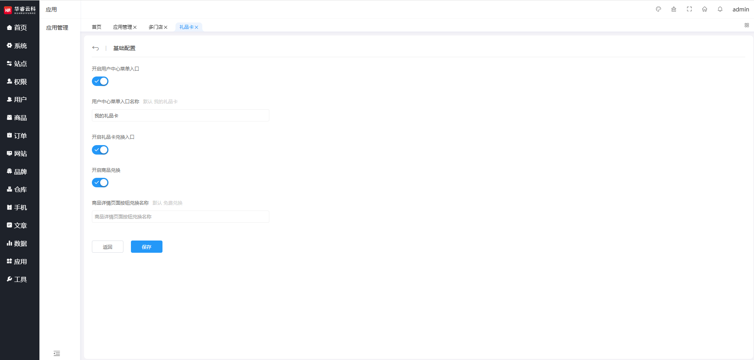Turn off the 开启商品兑换 switch
754x360 pixels.
(x=100, y=183)
